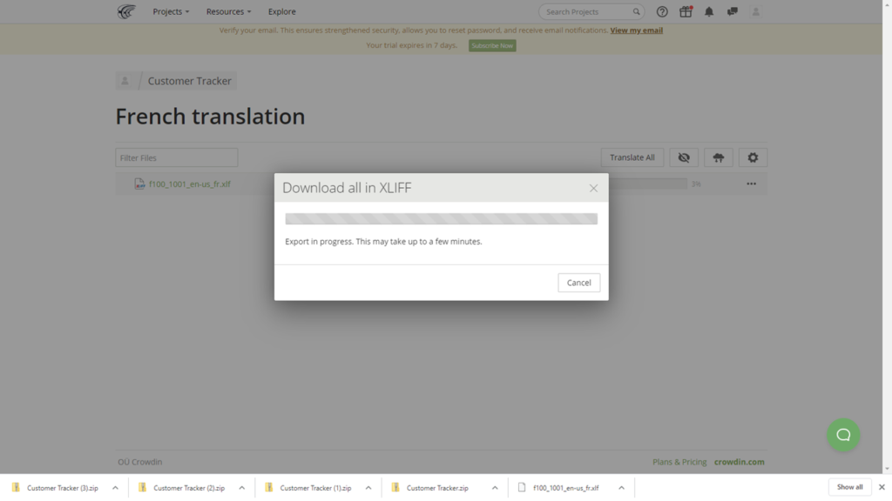Click Subscribe Now button
This screenshot has width=892, height=501.
tap(492, 45)
